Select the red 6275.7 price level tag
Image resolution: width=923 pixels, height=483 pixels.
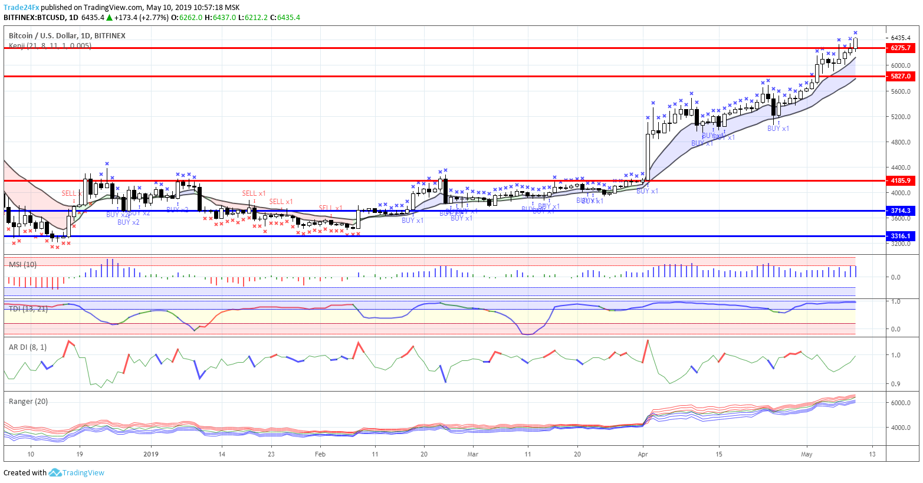[900, 48]
